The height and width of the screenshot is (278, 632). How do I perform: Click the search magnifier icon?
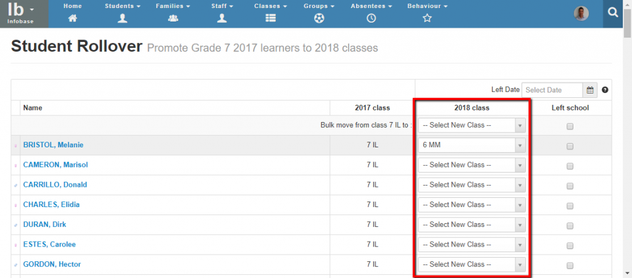[613, 14]
